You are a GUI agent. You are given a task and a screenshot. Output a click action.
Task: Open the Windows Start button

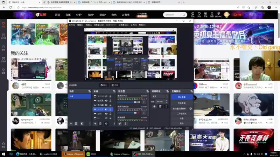(3, 154)
